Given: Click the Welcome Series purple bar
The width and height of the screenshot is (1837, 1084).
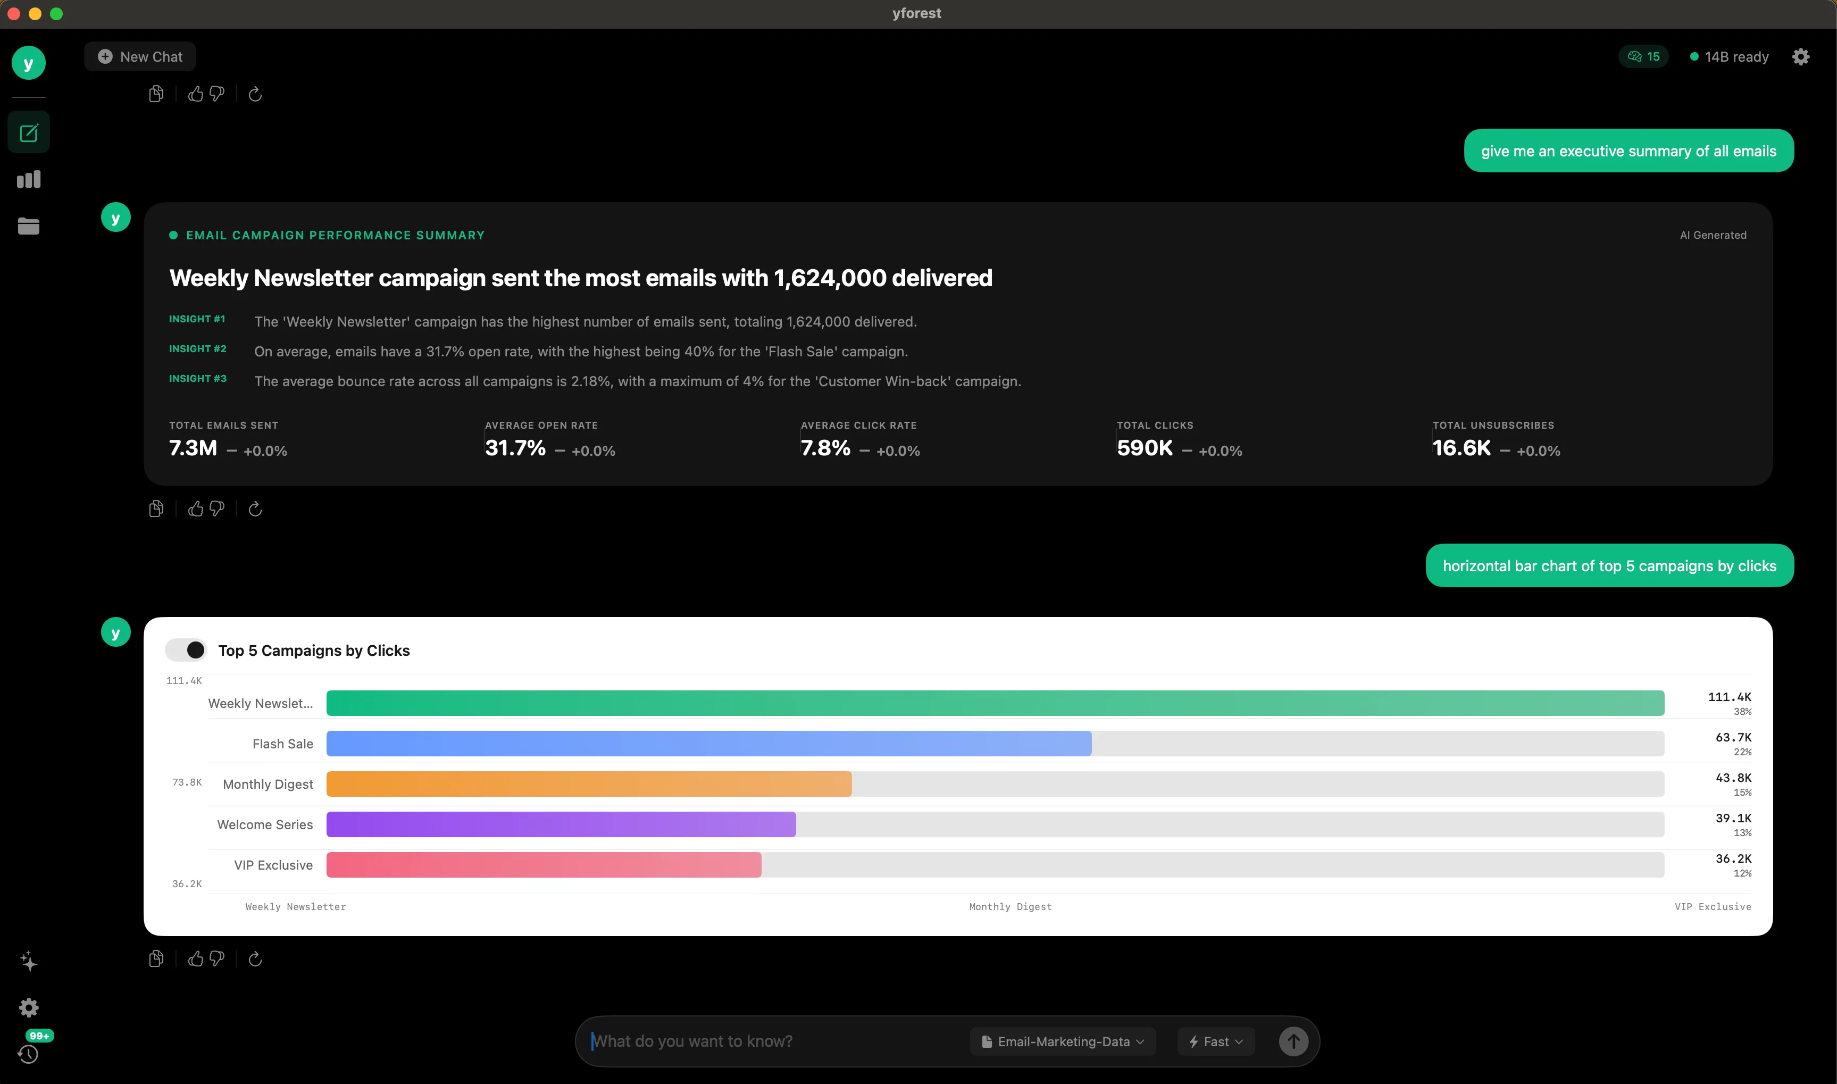Looking at the screenshot, I should (x=561, y=824).
